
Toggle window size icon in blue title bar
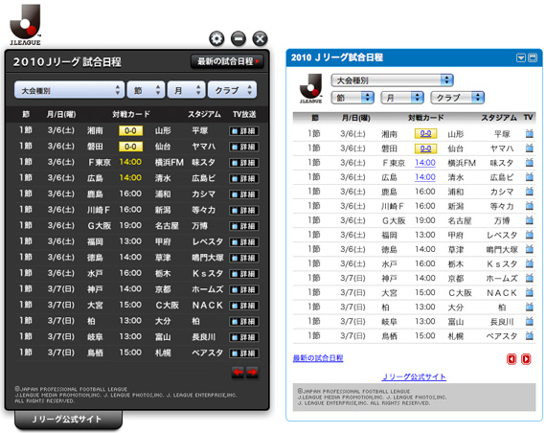click(x=533, y=57)
